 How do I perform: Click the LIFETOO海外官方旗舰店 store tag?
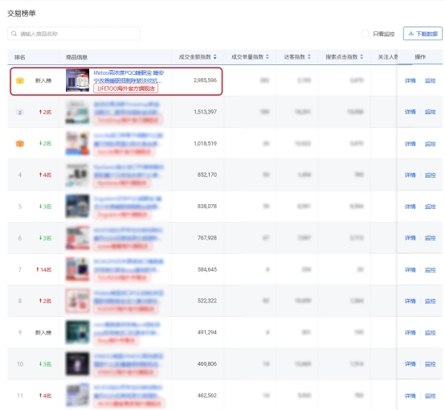126,88
